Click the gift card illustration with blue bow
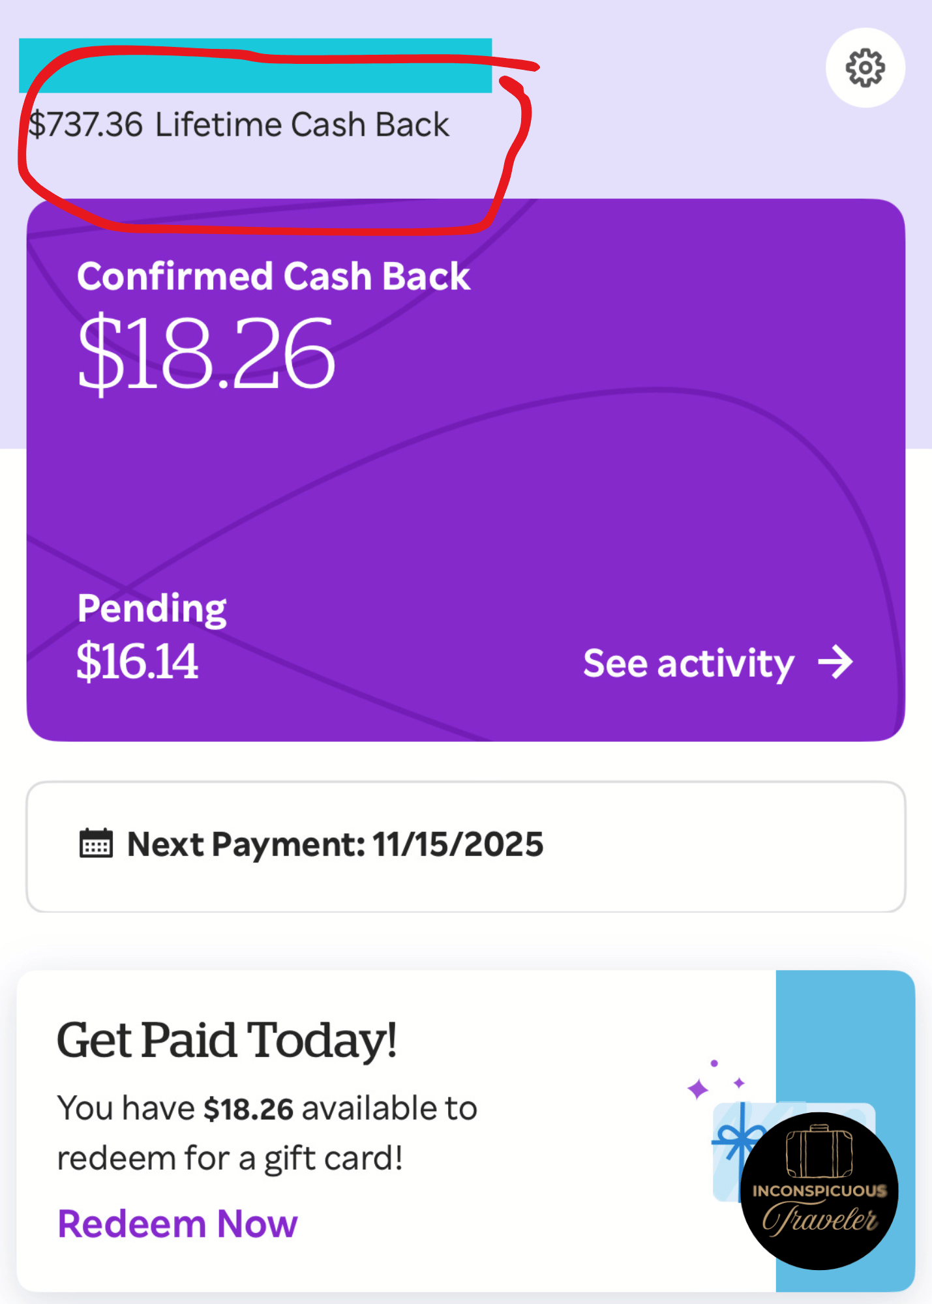The image size is (932, 1304). pos(734,1148)
